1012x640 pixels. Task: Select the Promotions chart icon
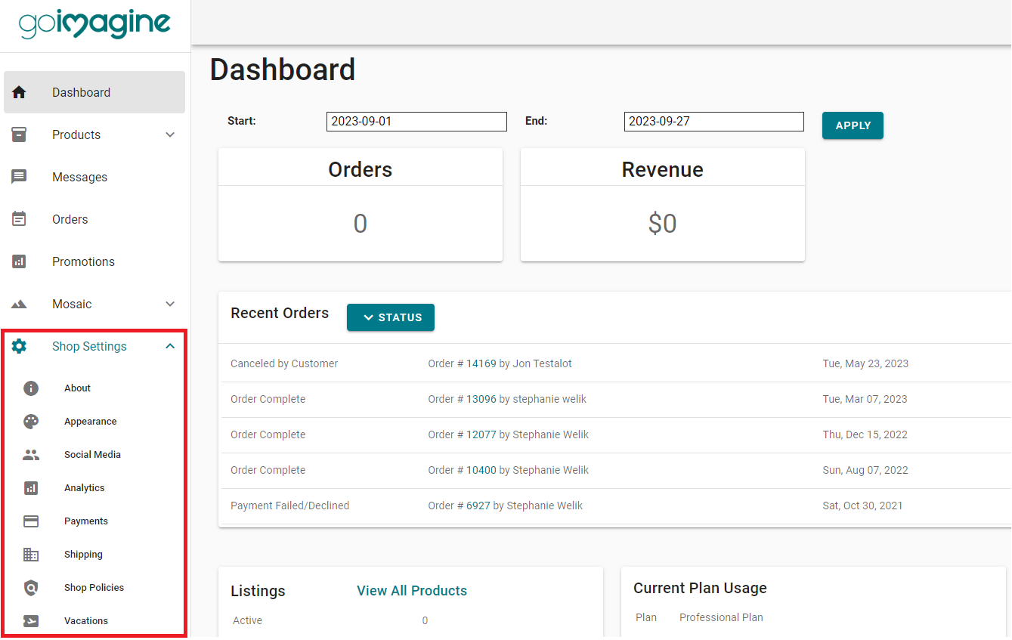tap(18, 261)
